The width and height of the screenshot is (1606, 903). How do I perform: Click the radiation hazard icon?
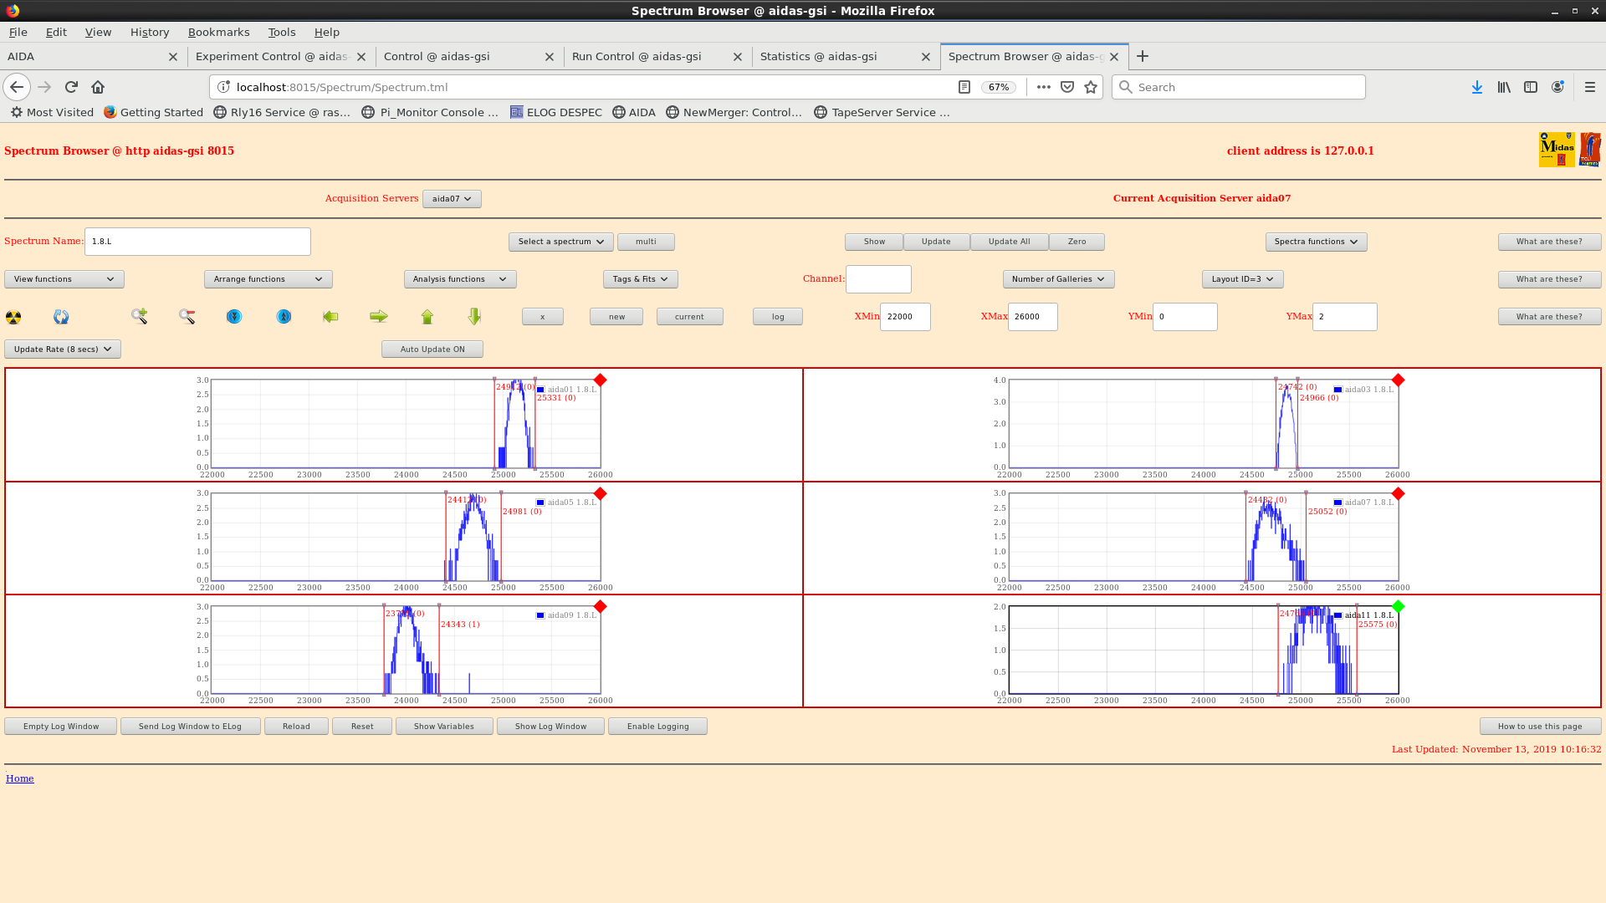click(13, 317)
